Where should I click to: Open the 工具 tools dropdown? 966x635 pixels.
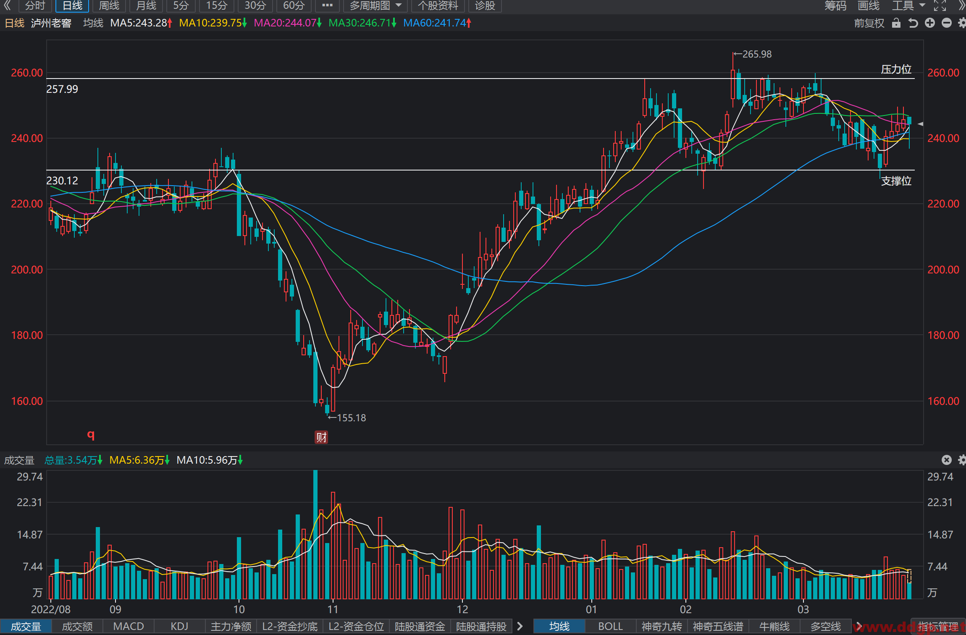pyautogui.click(x=909, y=5)
